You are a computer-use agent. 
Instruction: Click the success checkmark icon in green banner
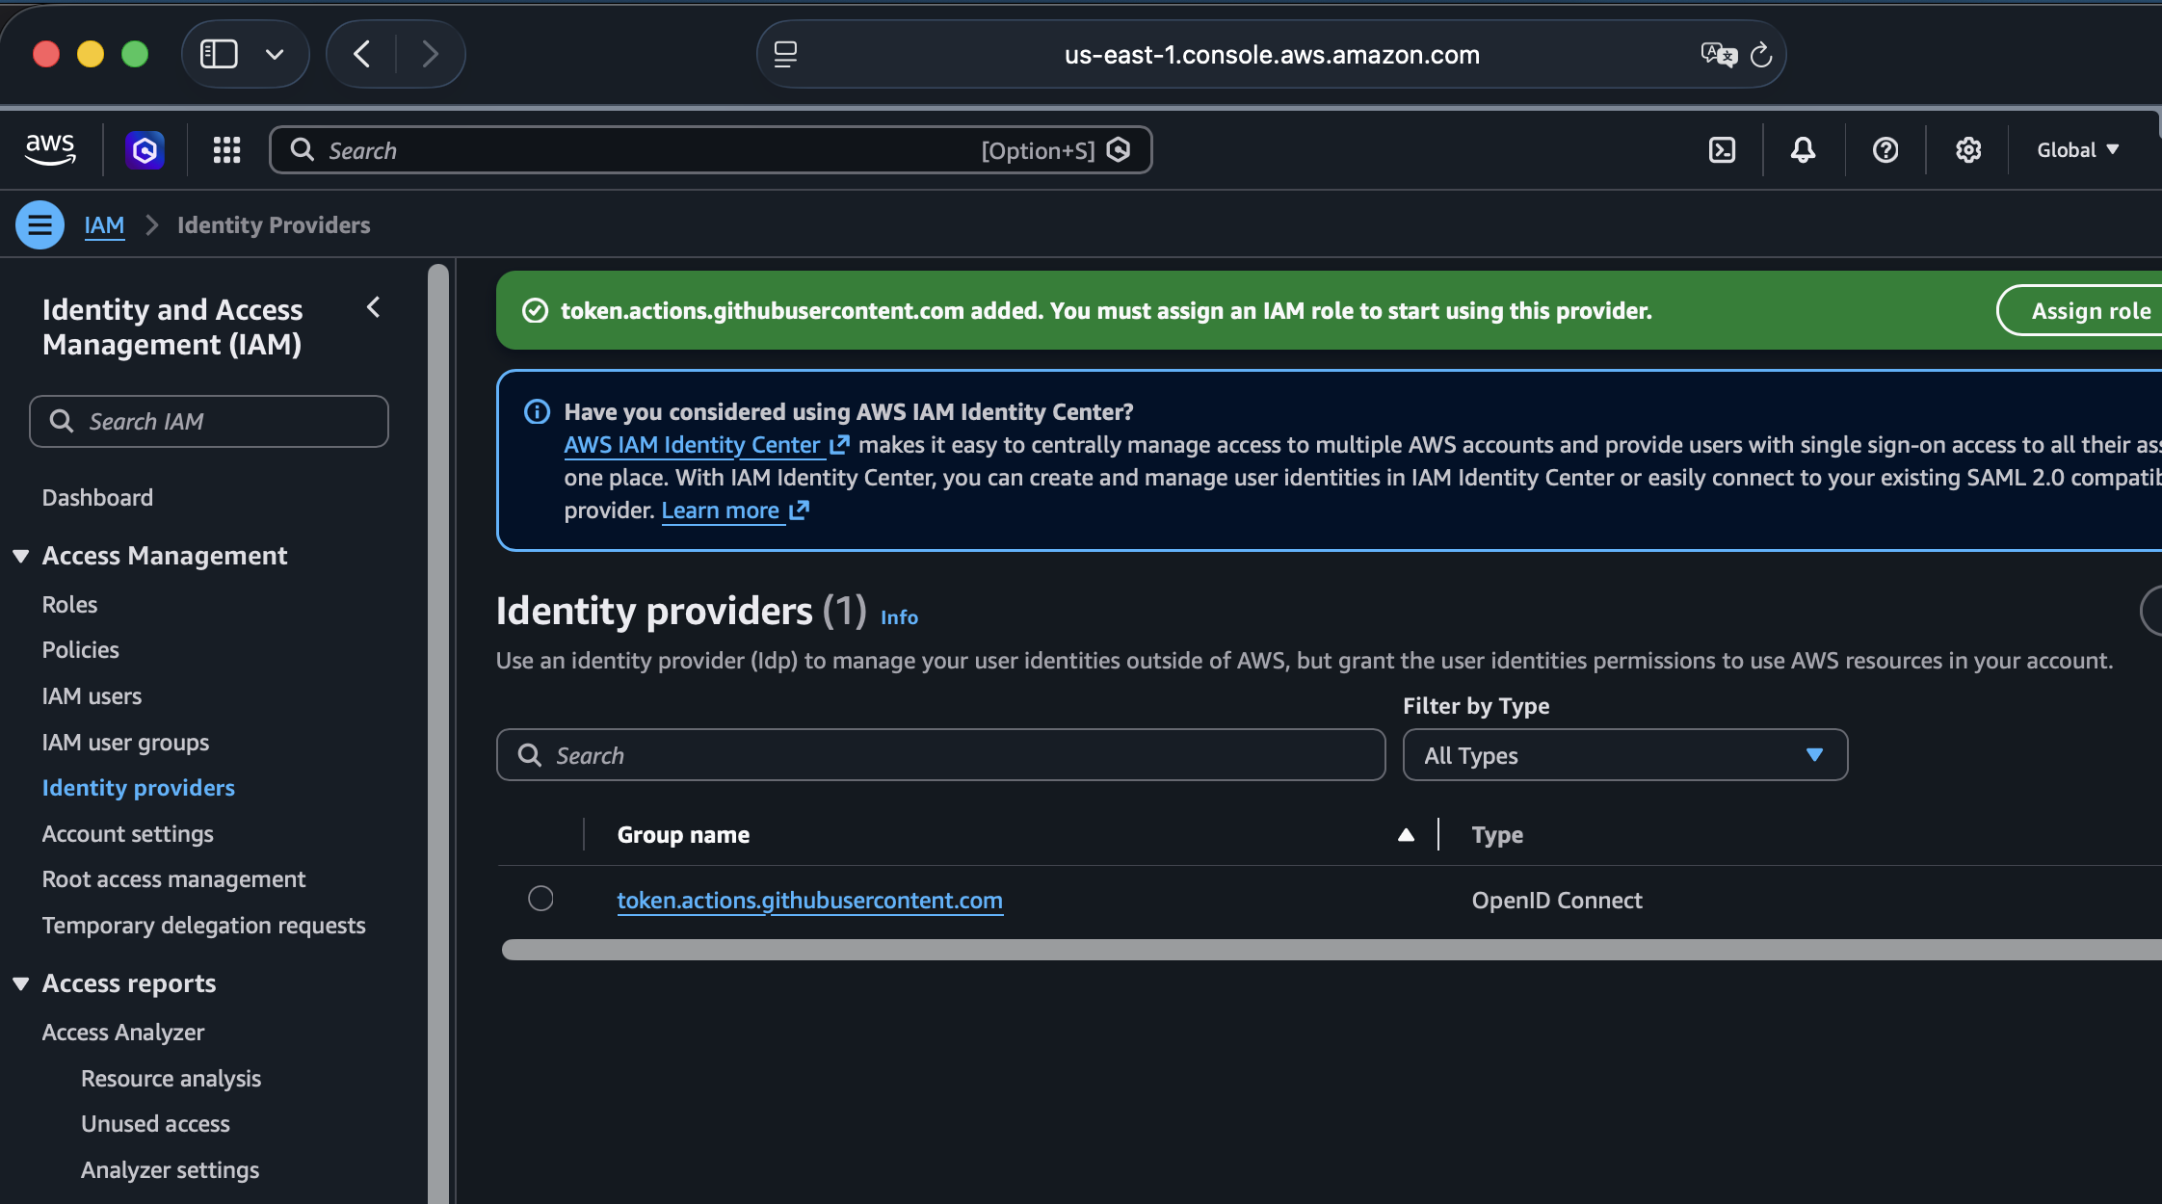tap(535, 311)
